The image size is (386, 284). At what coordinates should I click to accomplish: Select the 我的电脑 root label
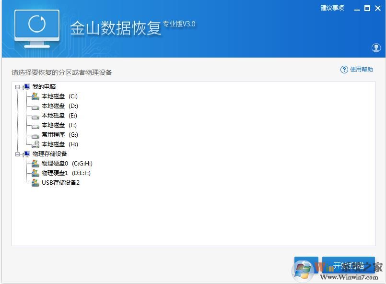tap(44, 87)
